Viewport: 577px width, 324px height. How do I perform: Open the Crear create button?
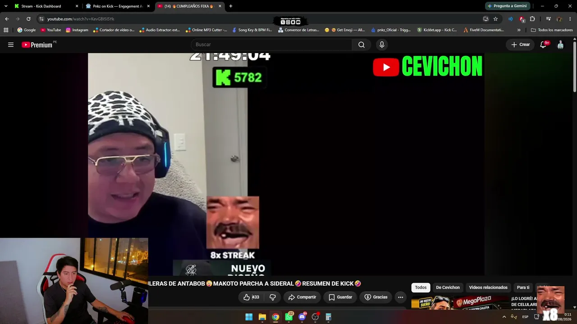(x=520, y=45)
